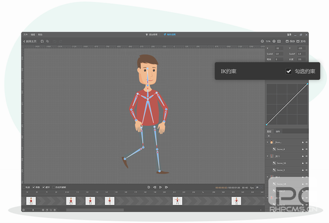
Task: Select the first keyframe thumbnail in timeline
Action: [31, 201]
